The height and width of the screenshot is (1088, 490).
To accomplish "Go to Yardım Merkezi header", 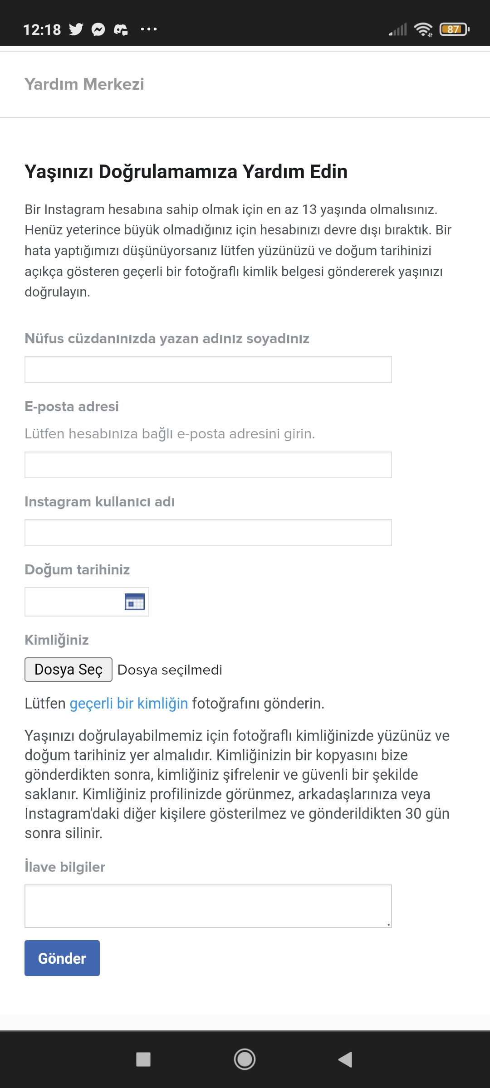I will pyautogui.click(x=84, y=84).
